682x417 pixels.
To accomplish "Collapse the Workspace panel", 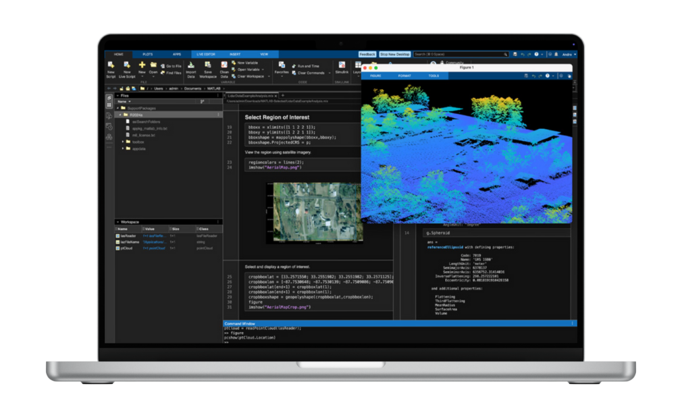I will [x=117, y=222].
